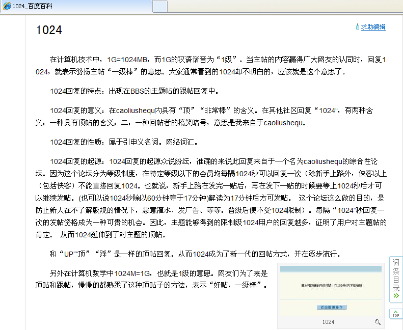Click the 1024回复的特点 paragraph
This screenshot has width=403, height=330.
pos(133,92)
